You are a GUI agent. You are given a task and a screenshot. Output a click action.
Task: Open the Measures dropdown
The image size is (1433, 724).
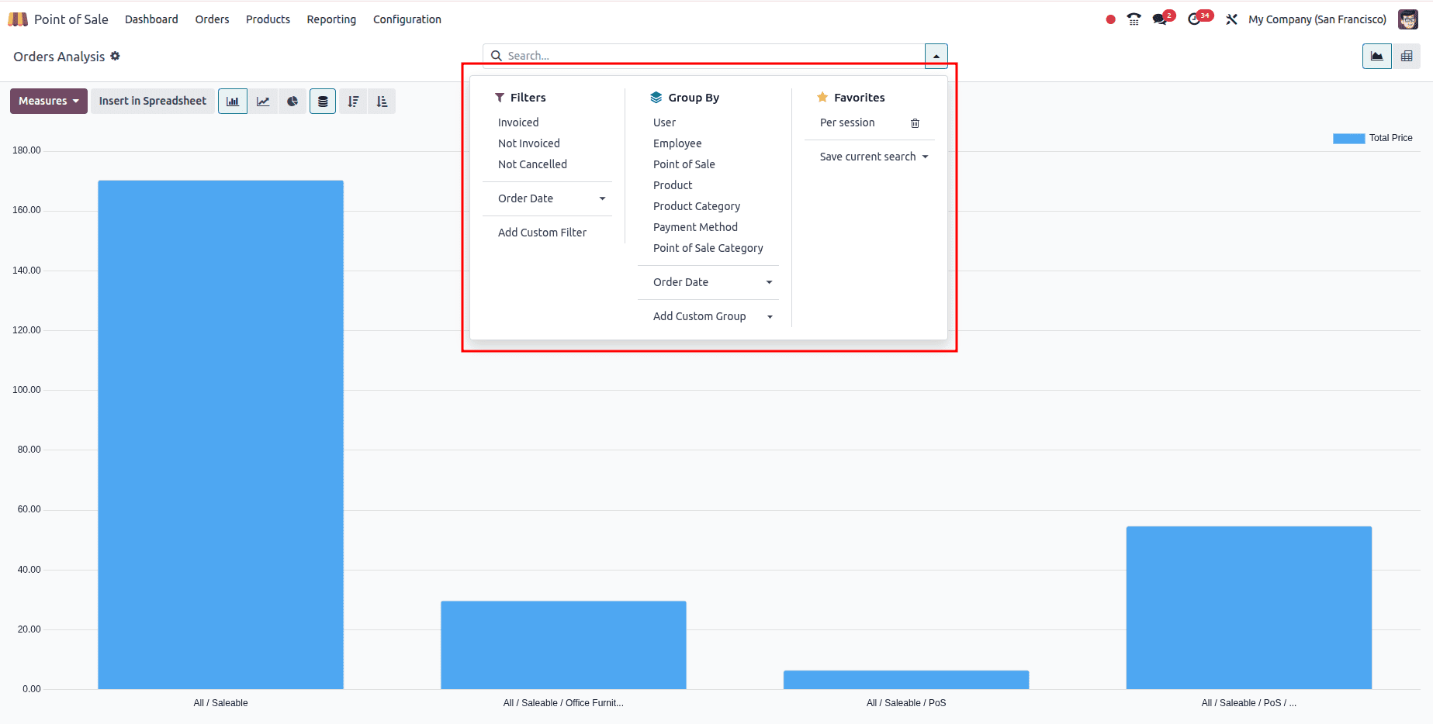48,101
